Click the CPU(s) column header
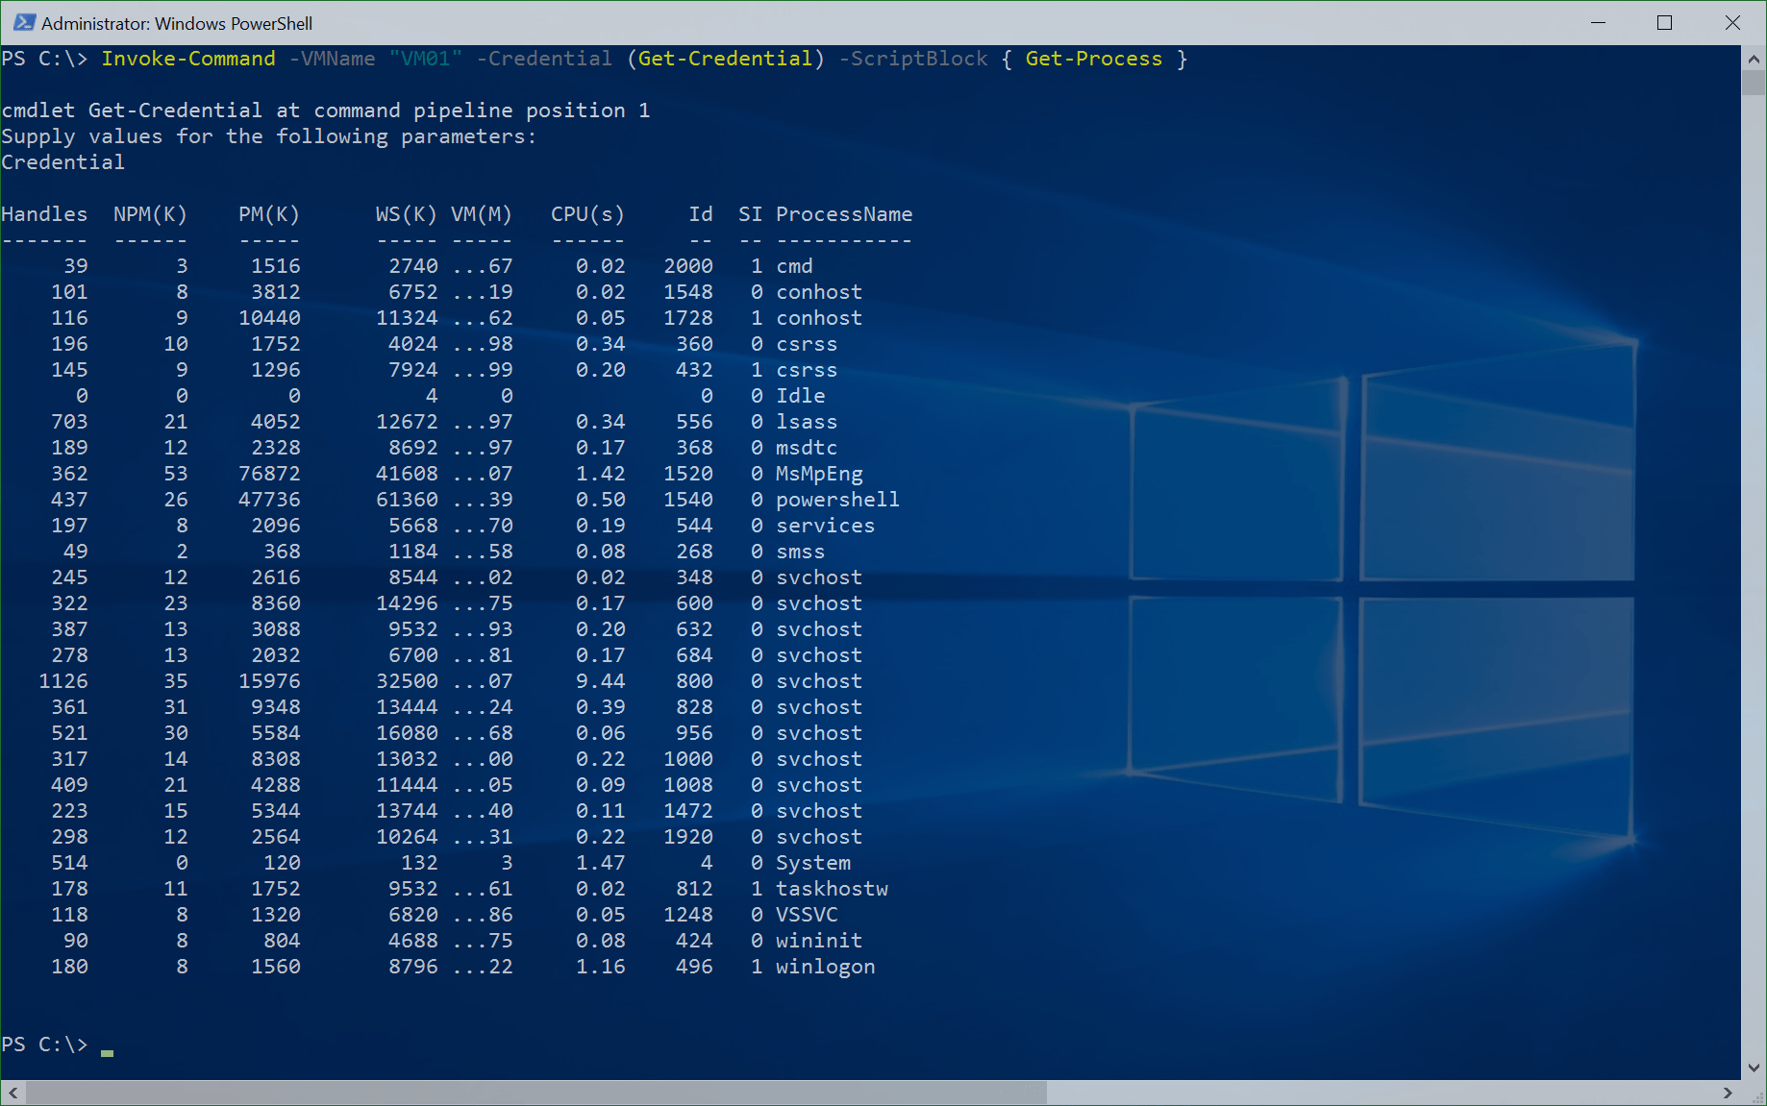The width and height of the screenshot is (1767, 1106). tap(586, 214)
